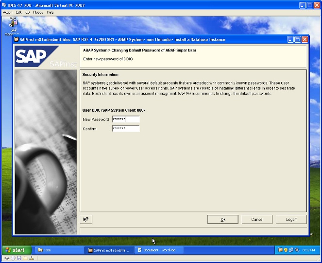The width and height of the screenshot is (322, 263).
Task: Click the New Password input field
Action: [x=125, y=119]
